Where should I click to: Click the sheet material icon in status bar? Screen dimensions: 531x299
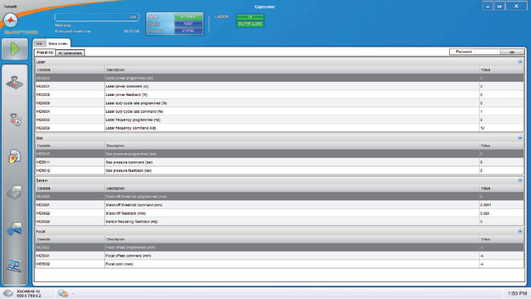8,293
